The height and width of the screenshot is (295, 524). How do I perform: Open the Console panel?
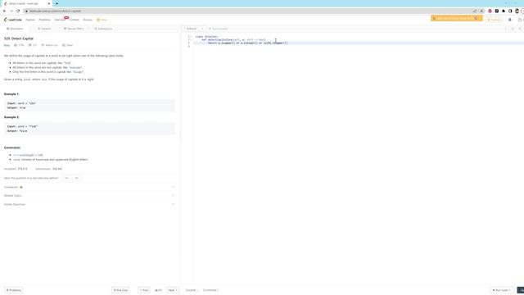point(192,290)
